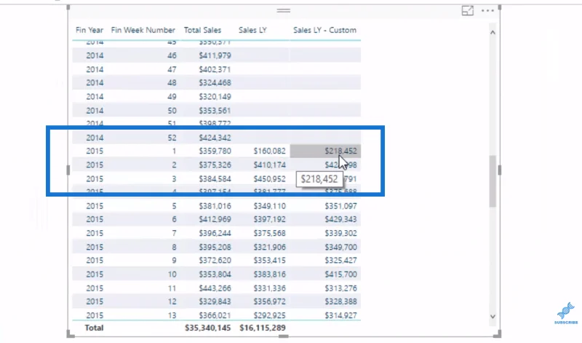The height and width of the screenshot is (343, 582).
Task: Select custom cell $314,927
Action: click(340, 315)
